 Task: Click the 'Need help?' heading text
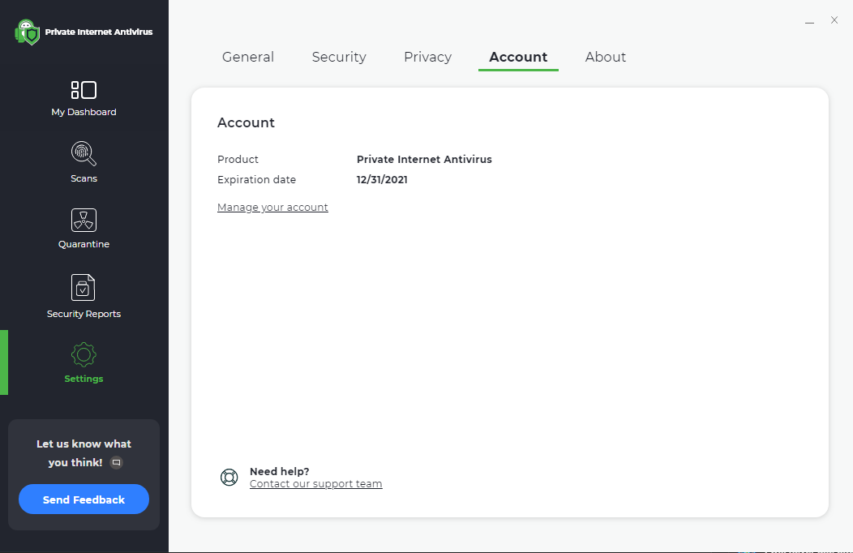click(x=279, y=471)
